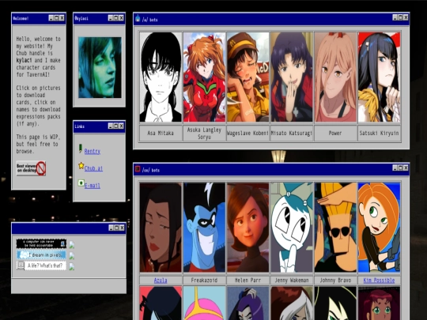Click the 'Satsuki Kiryuin' name label
Image resolution: width=427 pixels, height=320 pixels.
[379, 133]
